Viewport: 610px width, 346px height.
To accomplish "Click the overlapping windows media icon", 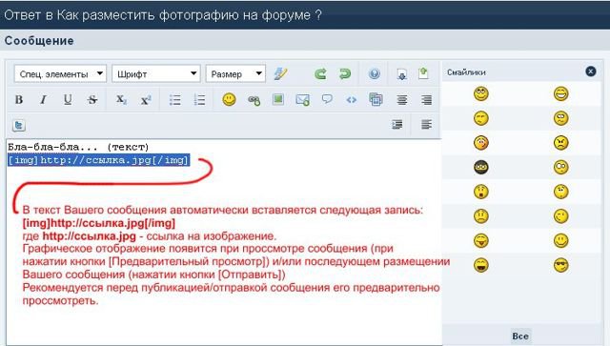I will click(376, 99).
